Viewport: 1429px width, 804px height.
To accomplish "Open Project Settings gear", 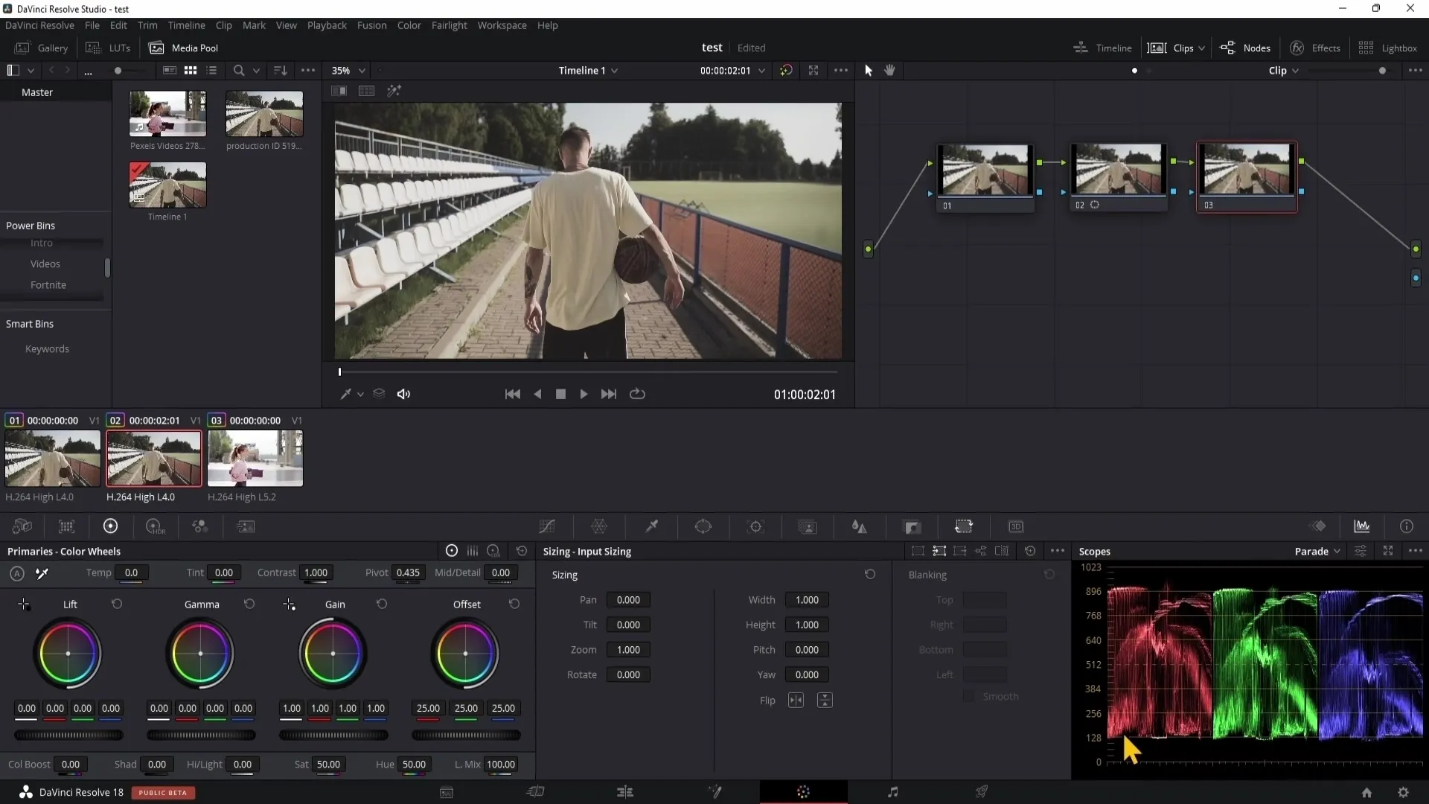I will pyautogui.click(x=1403, y=793).
